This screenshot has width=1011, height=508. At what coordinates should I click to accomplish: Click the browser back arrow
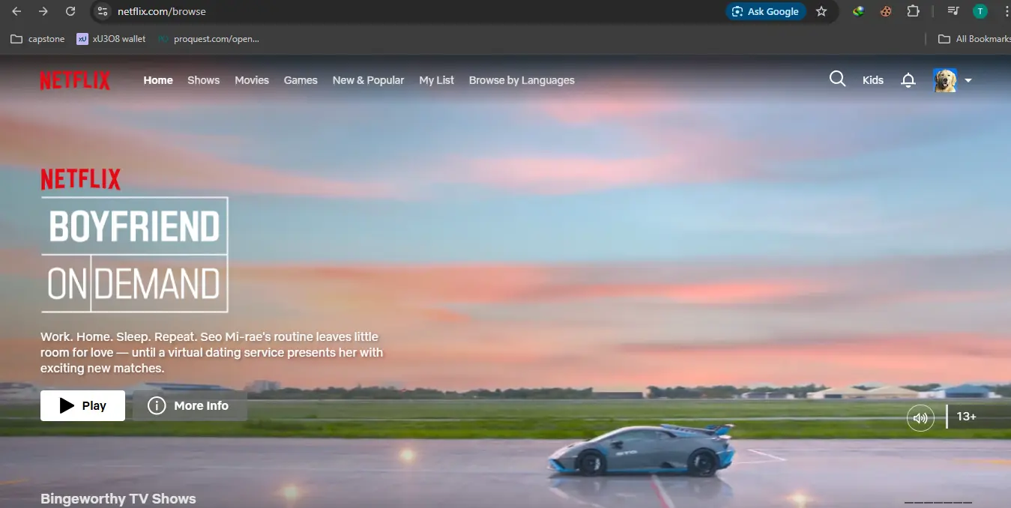16,11
